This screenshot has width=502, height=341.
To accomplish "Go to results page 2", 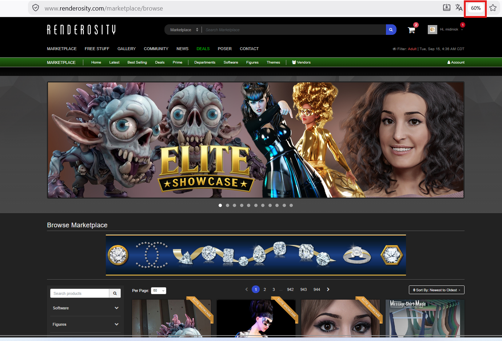I will (265, 289).
